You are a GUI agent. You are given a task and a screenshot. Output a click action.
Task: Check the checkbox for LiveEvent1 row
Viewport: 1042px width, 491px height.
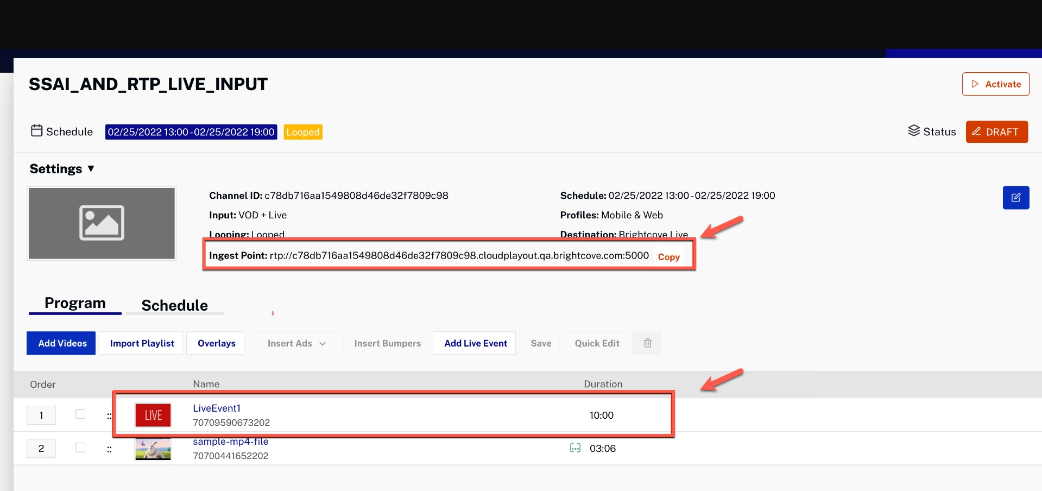click(80, 414)
